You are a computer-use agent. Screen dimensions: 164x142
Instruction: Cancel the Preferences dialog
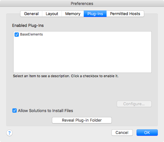pyautogui.click(x=122, y=133)
